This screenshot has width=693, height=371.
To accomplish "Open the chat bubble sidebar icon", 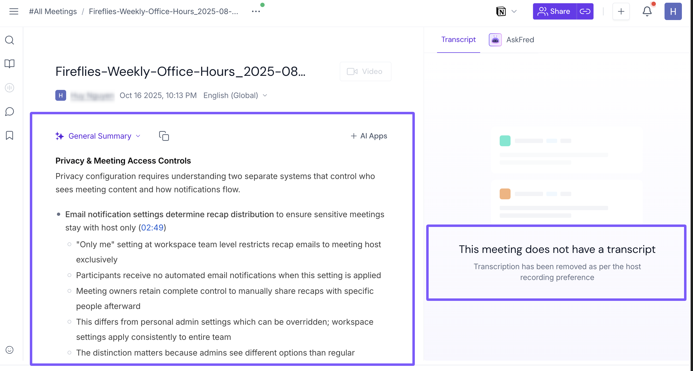I will click(x=9, y=112).
